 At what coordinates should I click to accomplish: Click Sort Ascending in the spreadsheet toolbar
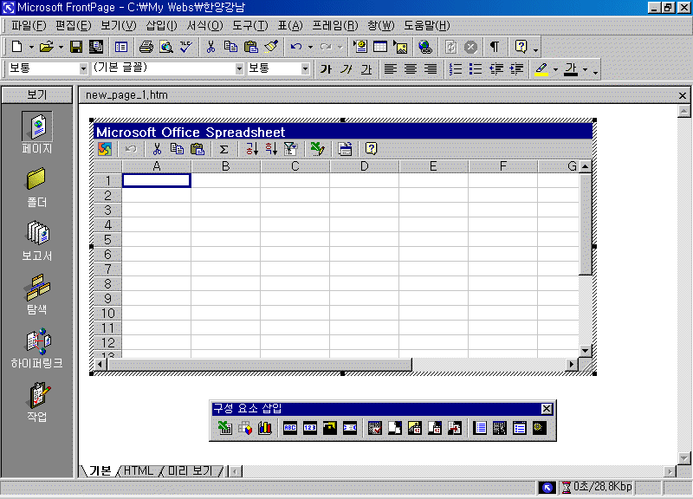click(x=251, y=149)
